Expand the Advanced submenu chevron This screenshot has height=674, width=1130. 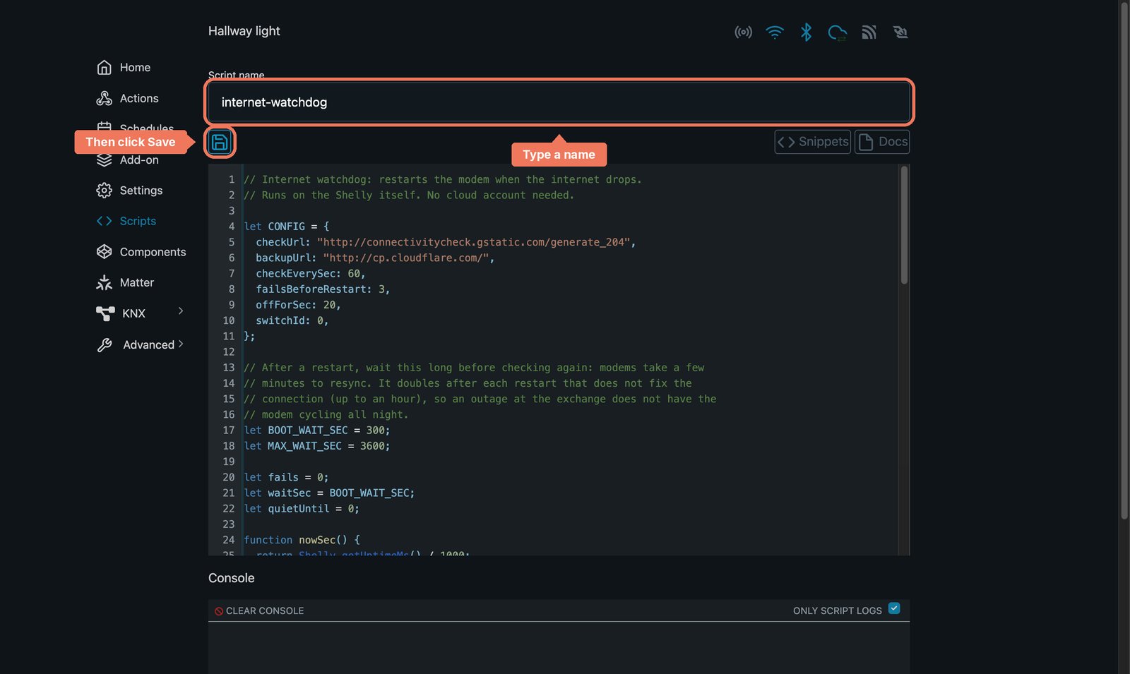181,344
